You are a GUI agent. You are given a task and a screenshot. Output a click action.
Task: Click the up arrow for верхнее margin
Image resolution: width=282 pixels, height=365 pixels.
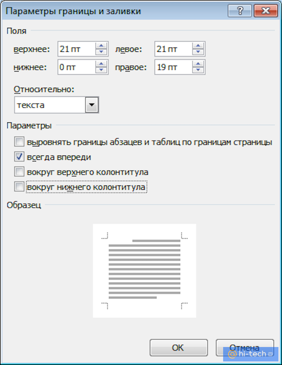tap(102, 45)
